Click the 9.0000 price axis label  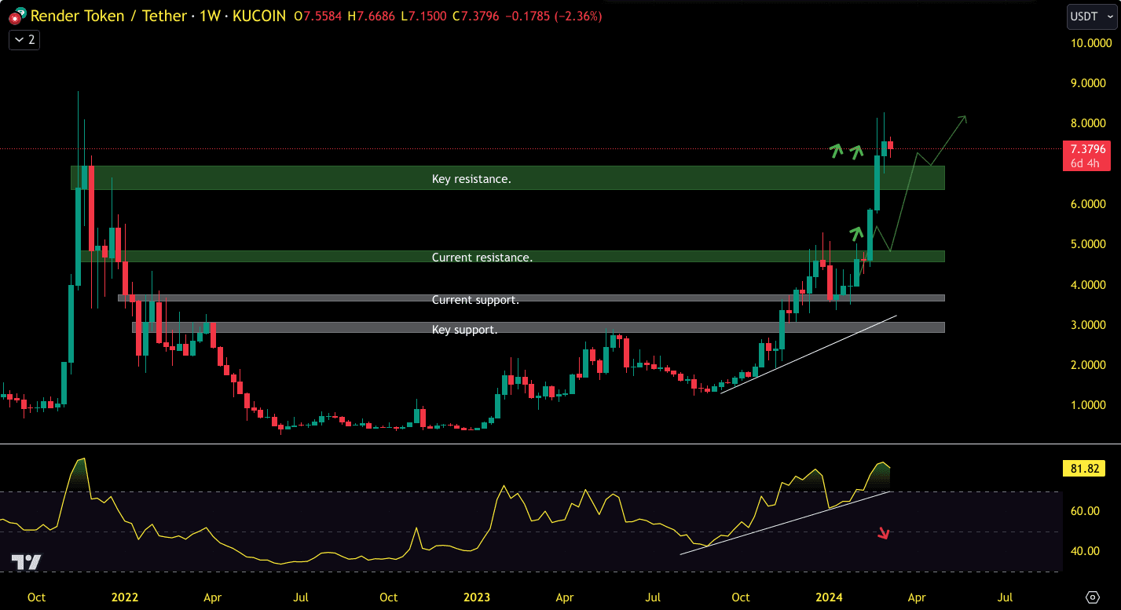pos(1087,83)
